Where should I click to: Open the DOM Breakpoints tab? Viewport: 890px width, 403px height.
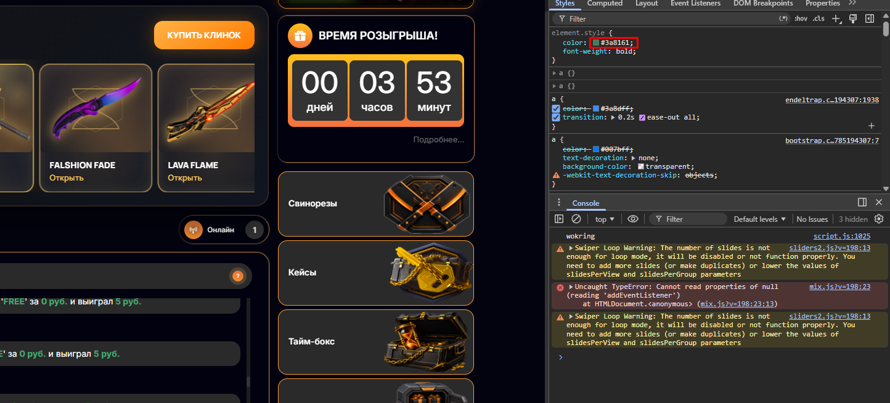point(763,3)
